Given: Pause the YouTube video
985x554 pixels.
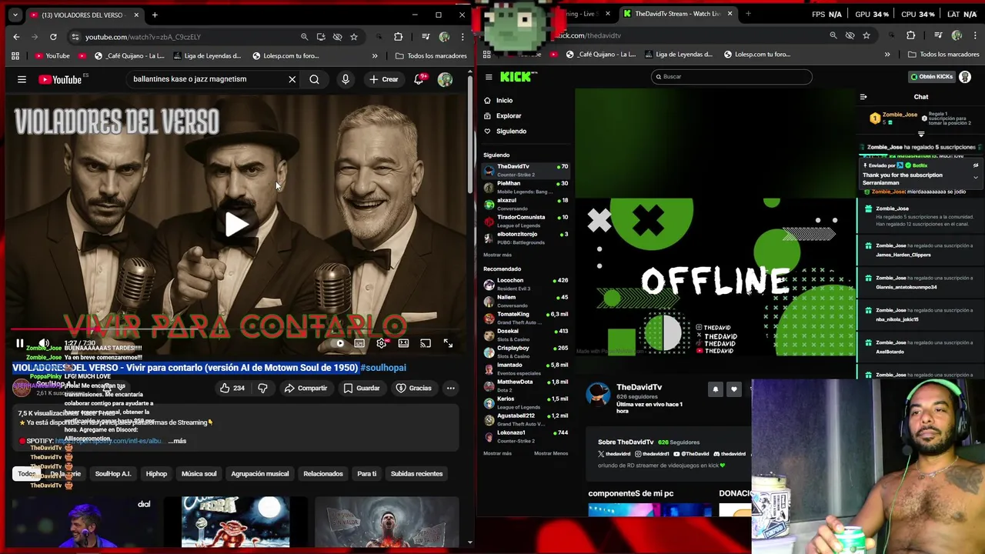Looking at the screenshot, I should coord(20,344).
